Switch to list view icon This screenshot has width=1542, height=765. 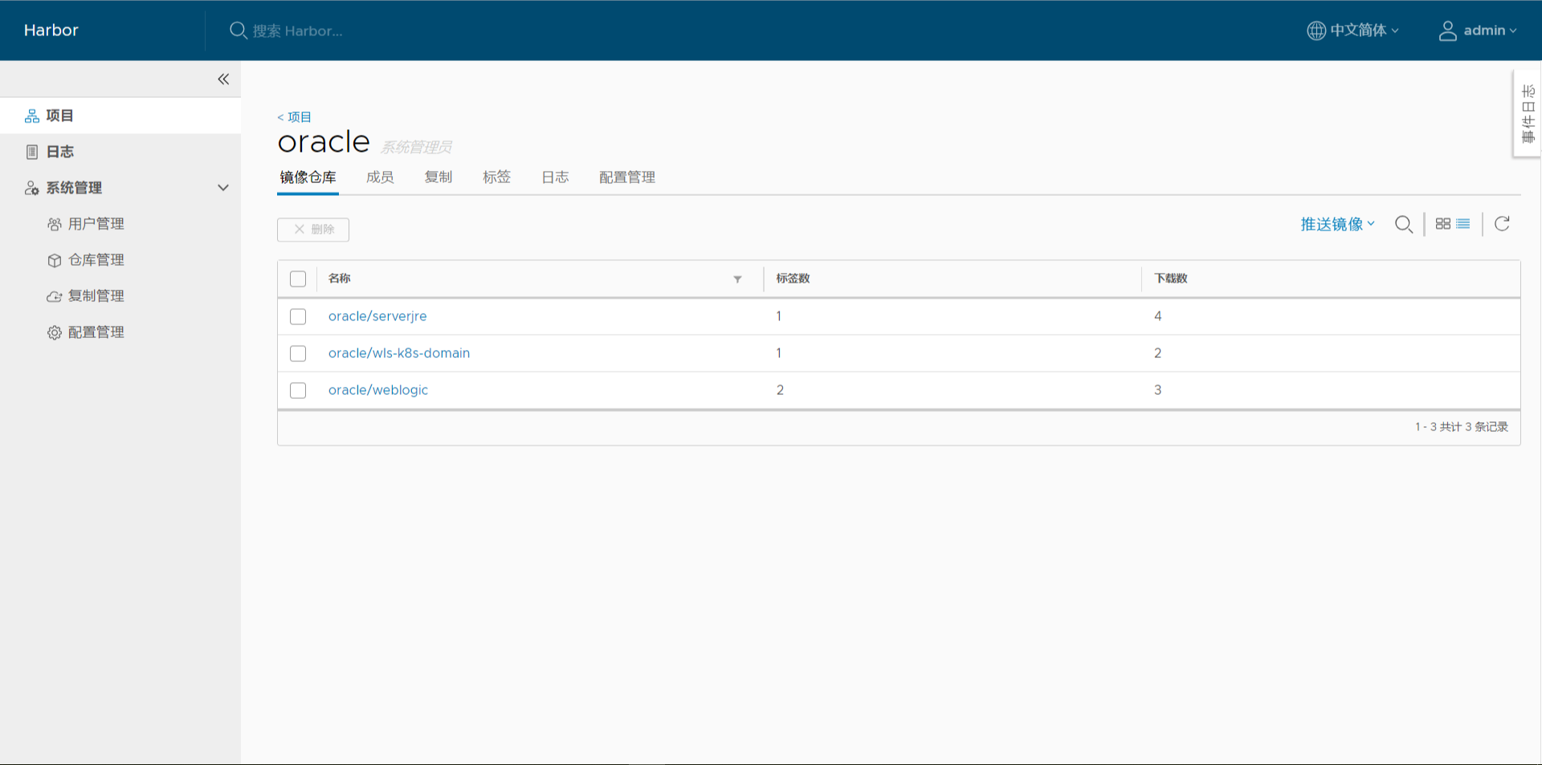1463,224
